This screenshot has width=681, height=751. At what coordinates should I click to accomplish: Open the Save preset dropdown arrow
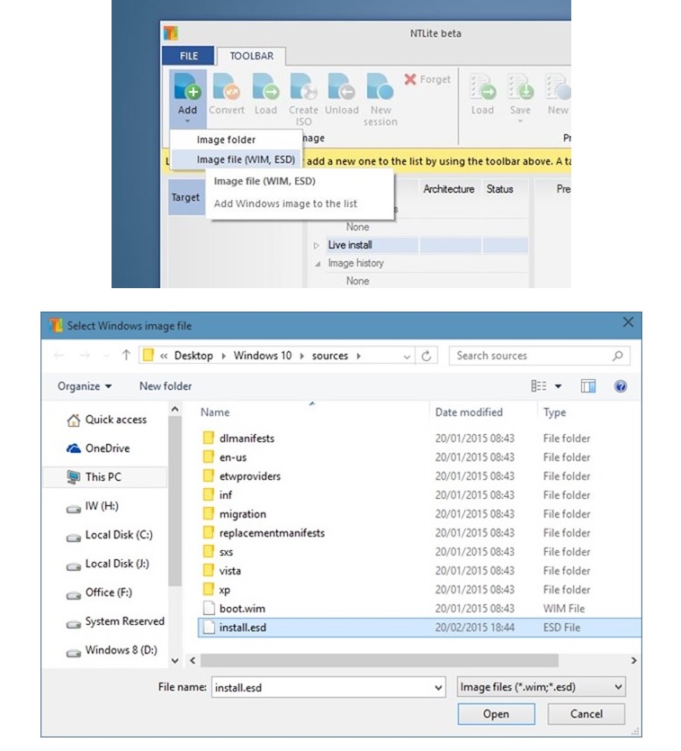[x=520, y=122]
